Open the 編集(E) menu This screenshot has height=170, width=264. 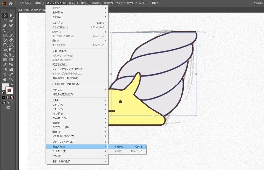[x=40, y=3]
